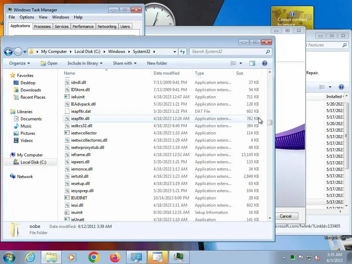Switch to Services tab in Task Manager
Screen dimensions: 352x264
(62, 26)
